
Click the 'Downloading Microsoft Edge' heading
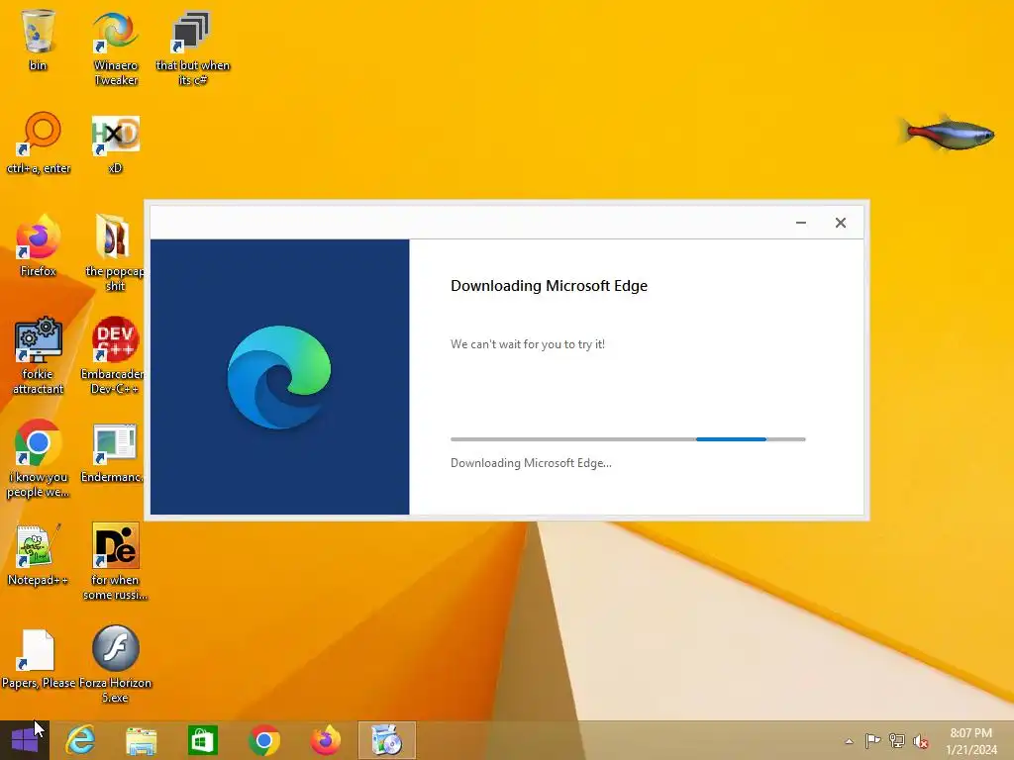click(x=549, y=286)
